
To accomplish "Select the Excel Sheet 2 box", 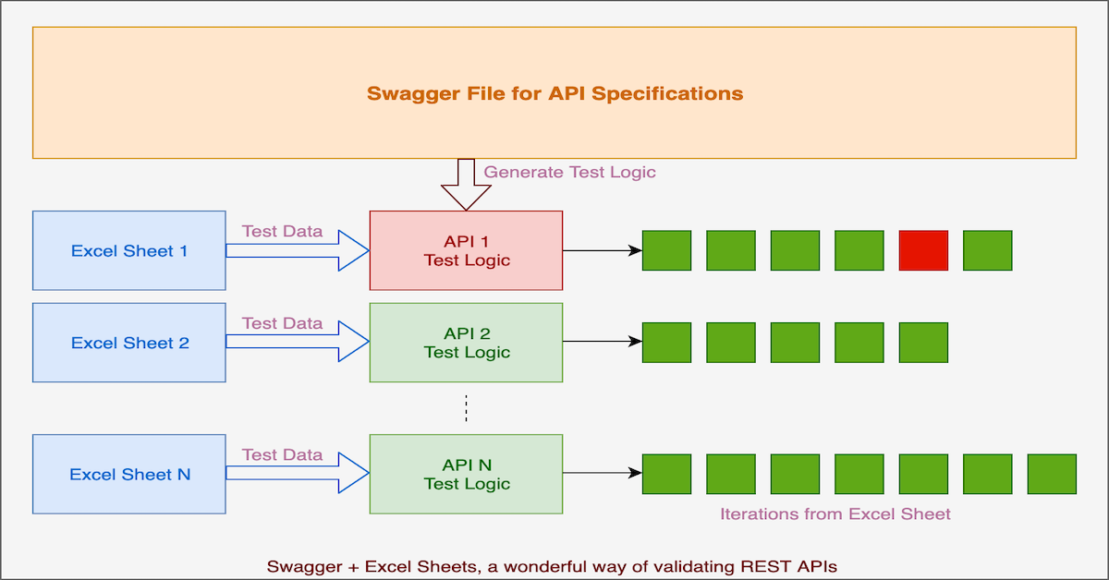I will (129, 343).
